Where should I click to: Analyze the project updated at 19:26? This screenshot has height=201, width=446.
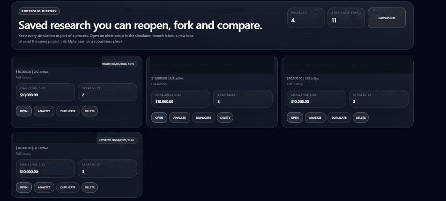coord(44,187)
